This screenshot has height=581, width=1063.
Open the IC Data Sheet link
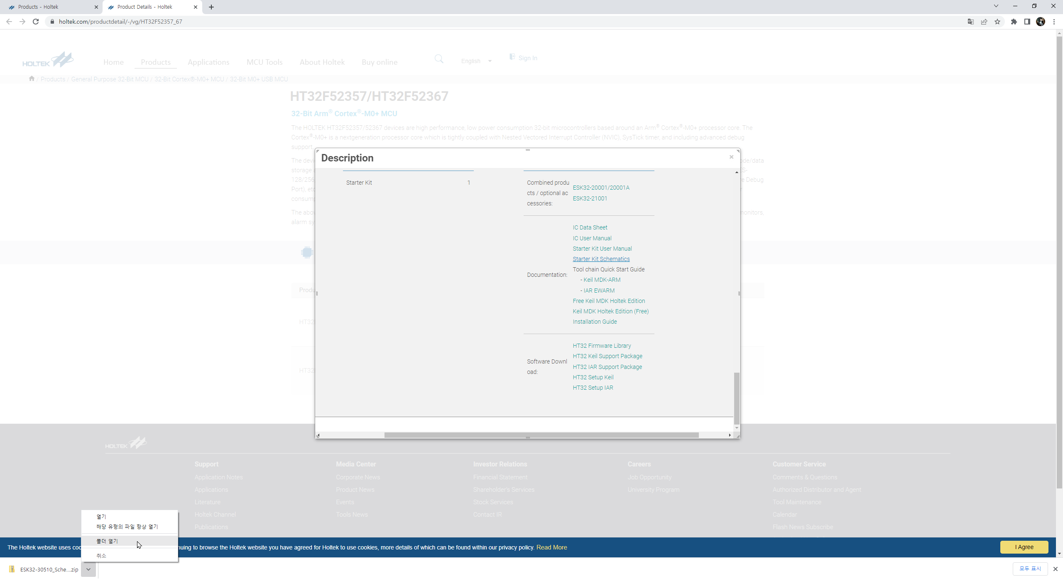click(590, 227)
